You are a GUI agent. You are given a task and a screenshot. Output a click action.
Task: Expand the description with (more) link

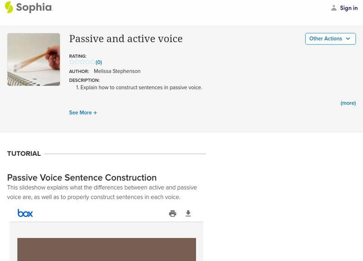coord(348,103)
